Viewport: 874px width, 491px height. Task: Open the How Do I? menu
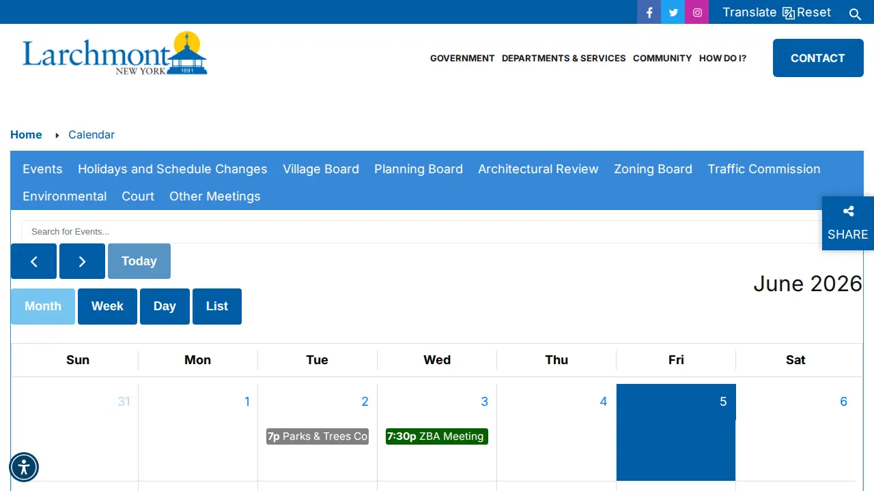722,58
